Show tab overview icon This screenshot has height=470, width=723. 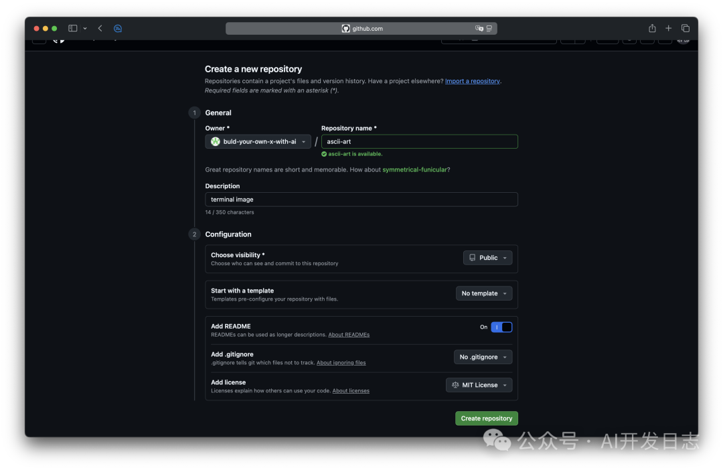click(x=686, y=28)
